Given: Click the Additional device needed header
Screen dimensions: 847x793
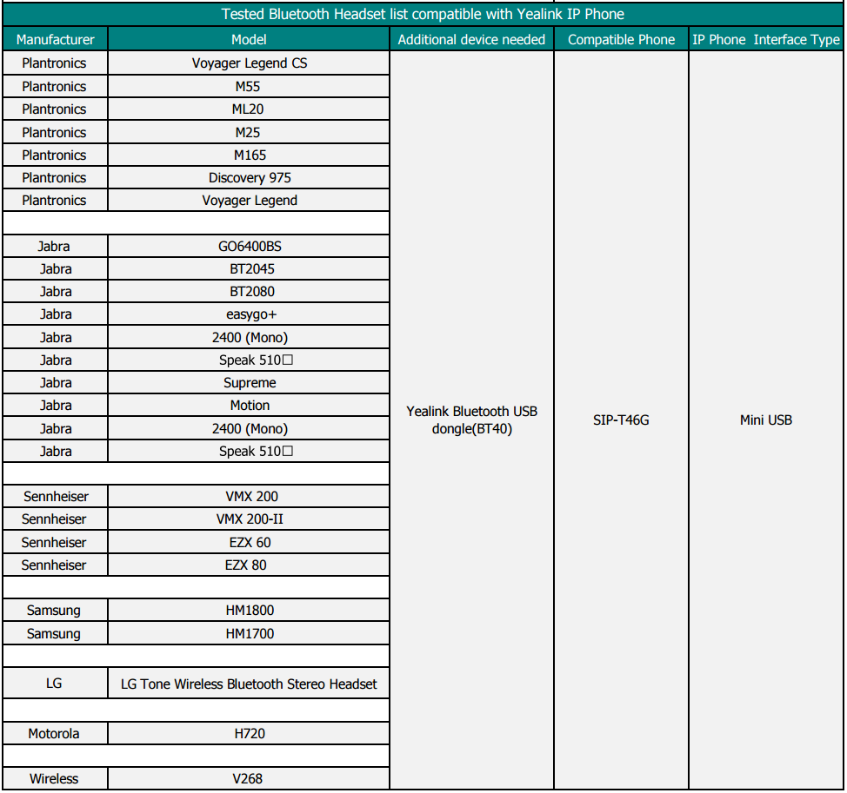Looking at the screenshot, I should click(471, 39).
